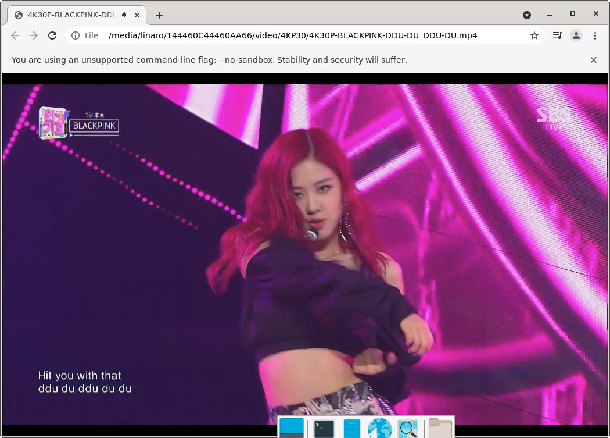Reload the current video page
Image resolution: width=610 pixels, height=438 pixels.
pos(52,35)
